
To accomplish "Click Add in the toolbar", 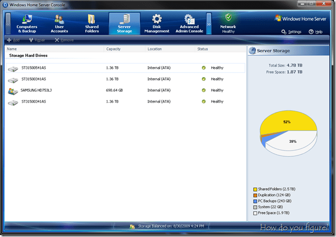I will point(14,40).
